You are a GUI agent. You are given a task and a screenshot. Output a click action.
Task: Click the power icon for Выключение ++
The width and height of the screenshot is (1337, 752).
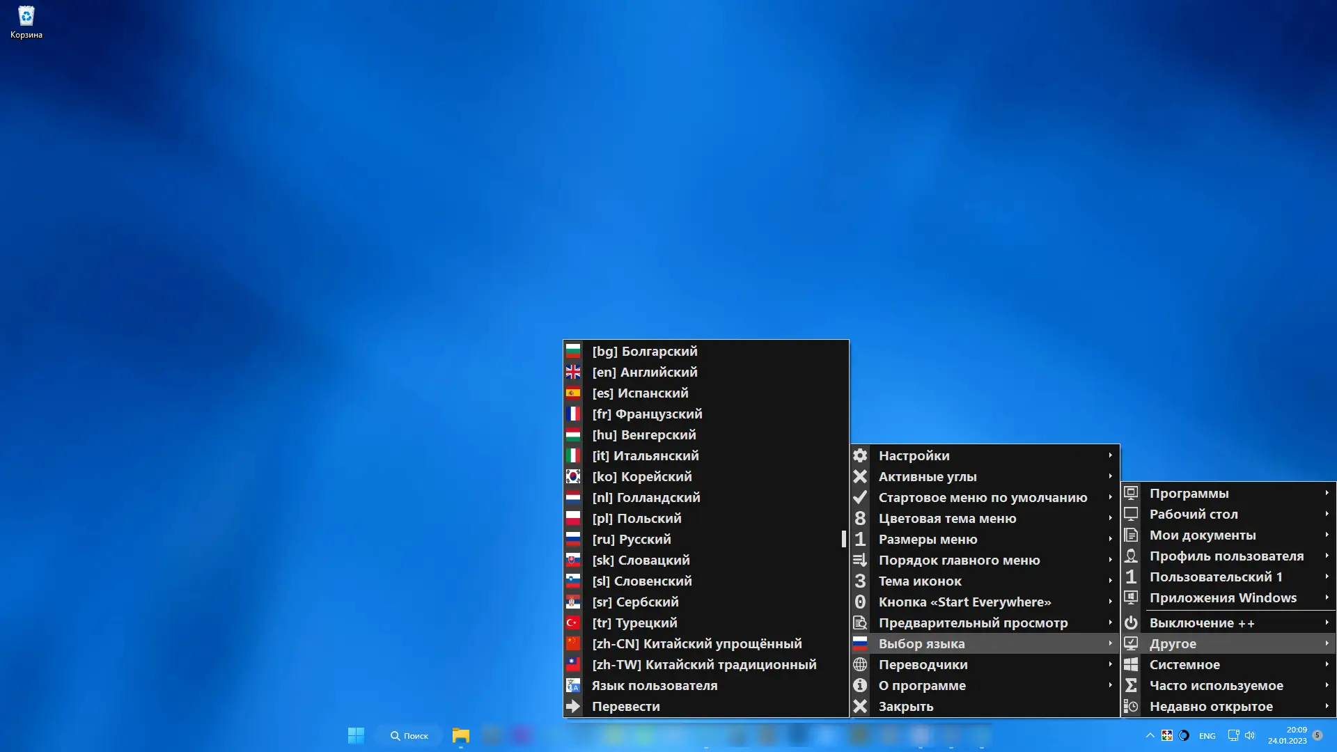(1131, 622)
